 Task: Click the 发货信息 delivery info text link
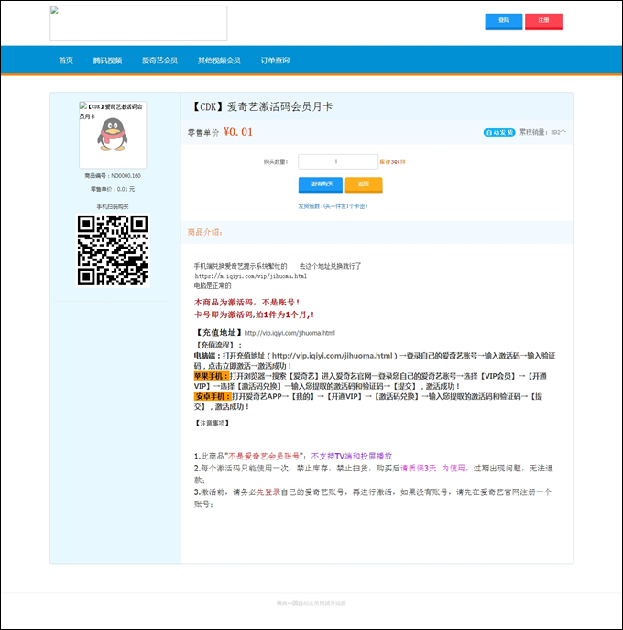coord(333,206)
